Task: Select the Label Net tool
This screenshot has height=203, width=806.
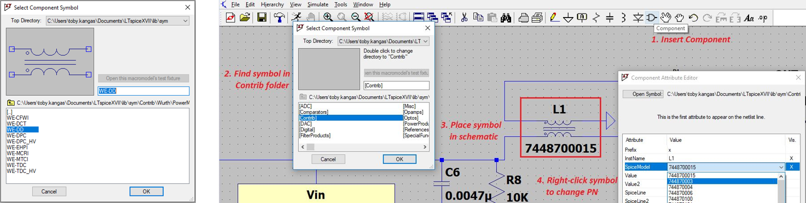Action: 582,18
